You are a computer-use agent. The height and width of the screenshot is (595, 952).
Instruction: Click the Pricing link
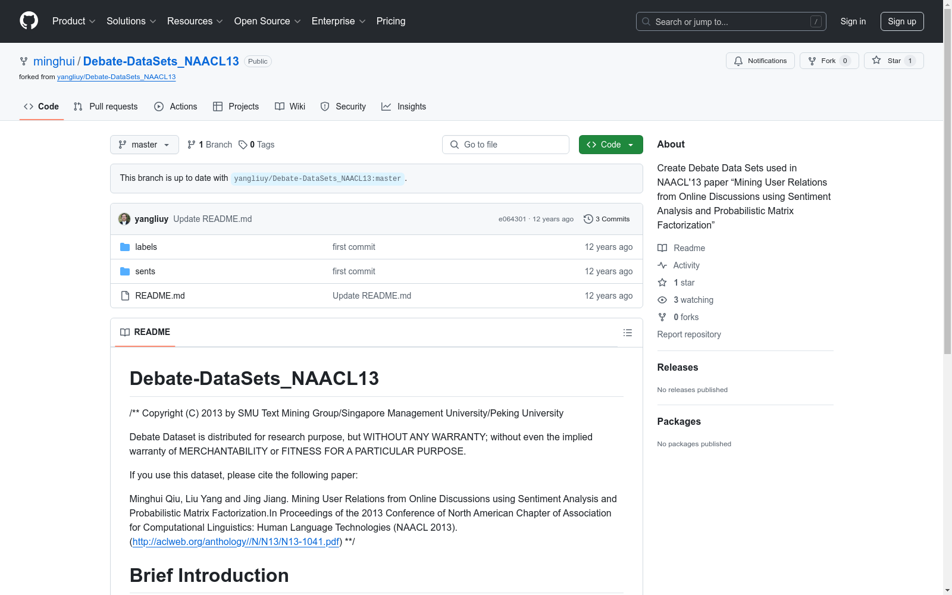[x=391, y=21]
